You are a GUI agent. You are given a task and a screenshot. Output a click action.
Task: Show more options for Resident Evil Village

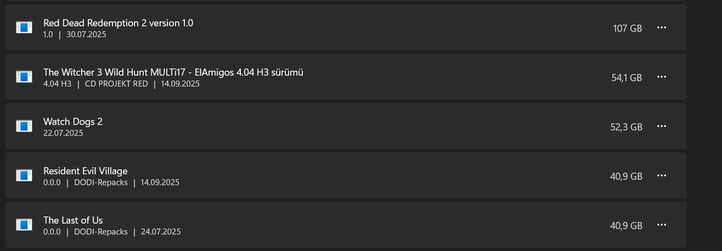661,175
